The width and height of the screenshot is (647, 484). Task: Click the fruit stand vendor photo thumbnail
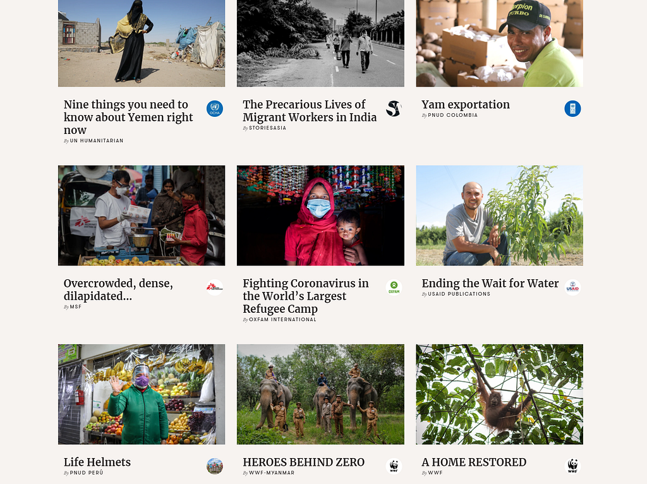(142, 394)
